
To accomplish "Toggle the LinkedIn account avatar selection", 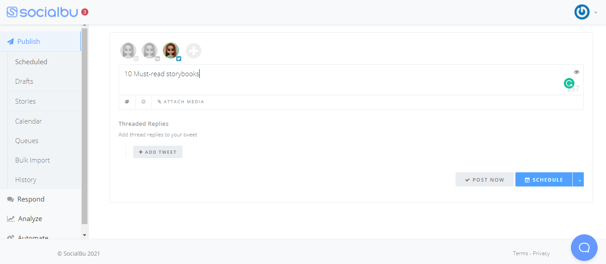I will (x=150, y=51).
